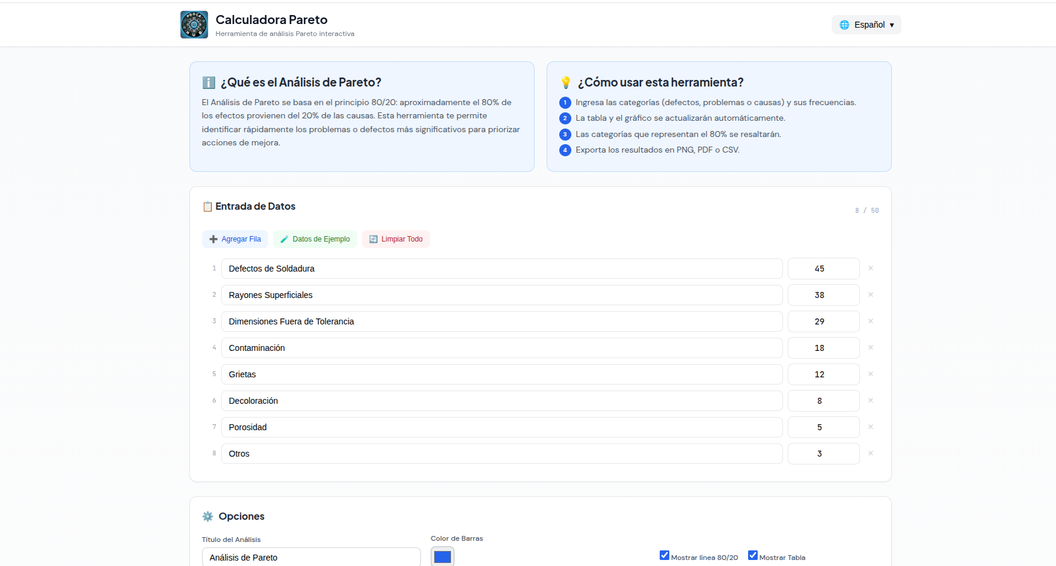Click the Calculadora Pareto logo icon
This screenshot has width=1056, height=566.
tap(194, 25)
